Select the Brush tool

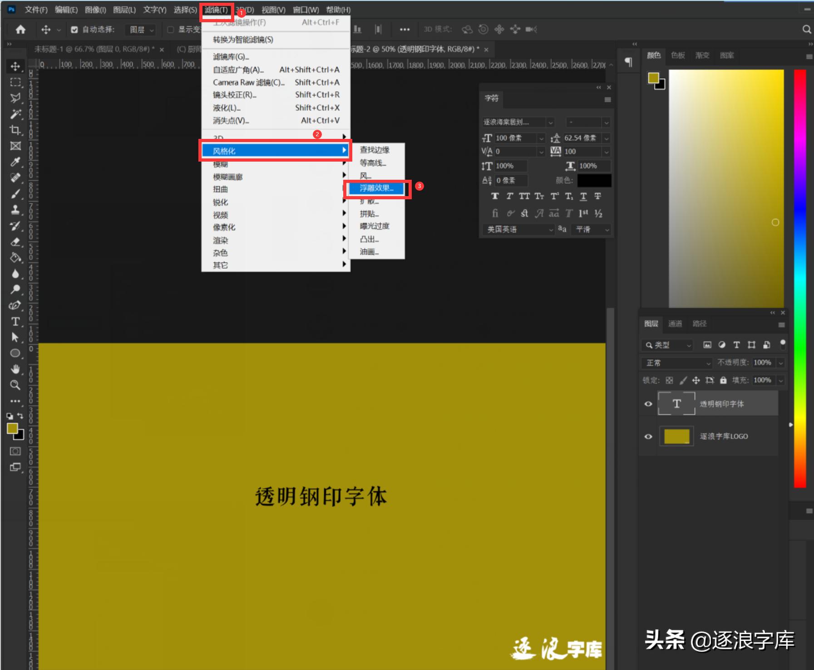tap(15, 193)
